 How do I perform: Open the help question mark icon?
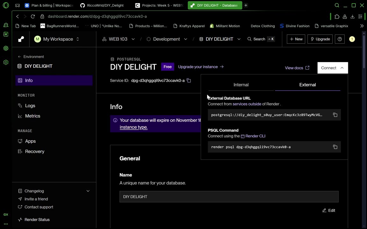[340, 39]
